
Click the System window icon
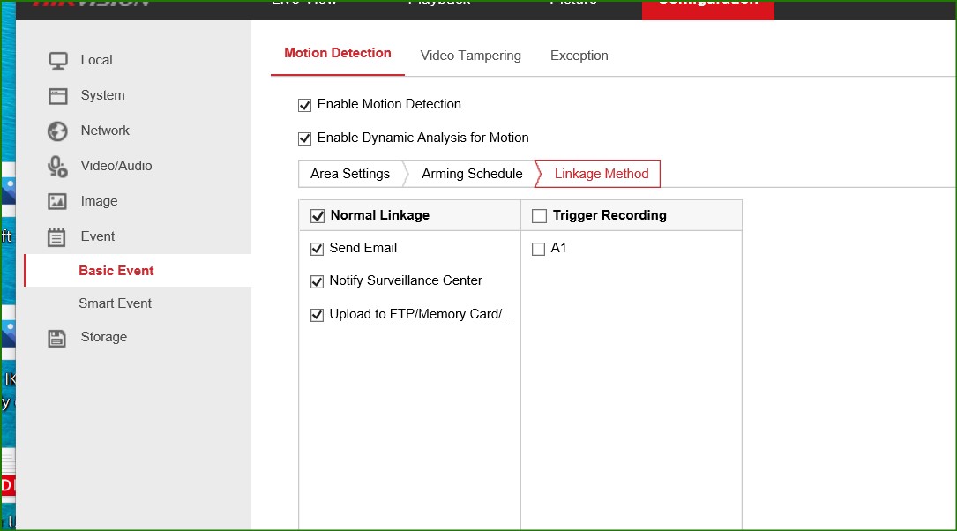coord(58,96)
